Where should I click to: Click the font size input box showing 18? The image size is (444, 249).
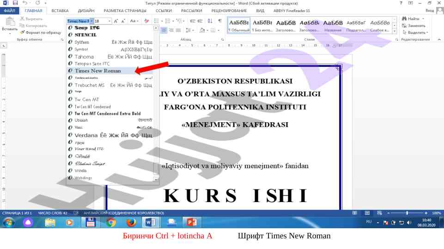101,21
